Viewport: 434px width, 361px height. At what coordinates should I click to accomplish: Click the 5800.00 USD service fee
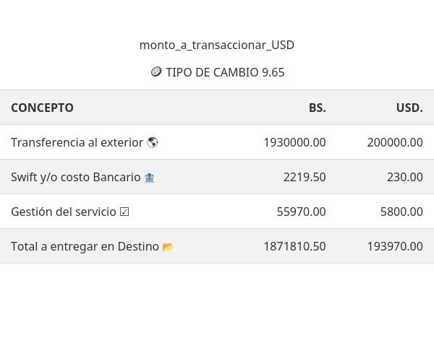coord(401,212)
